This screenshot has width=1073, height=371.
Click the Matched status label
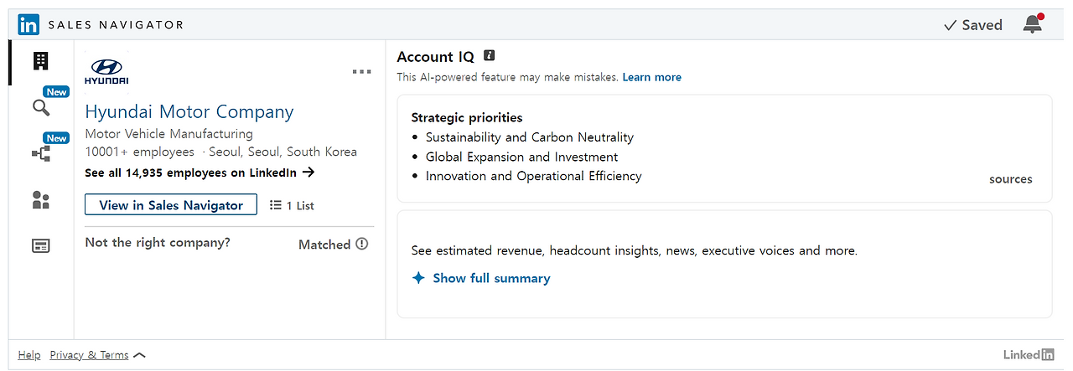[324, 245]
